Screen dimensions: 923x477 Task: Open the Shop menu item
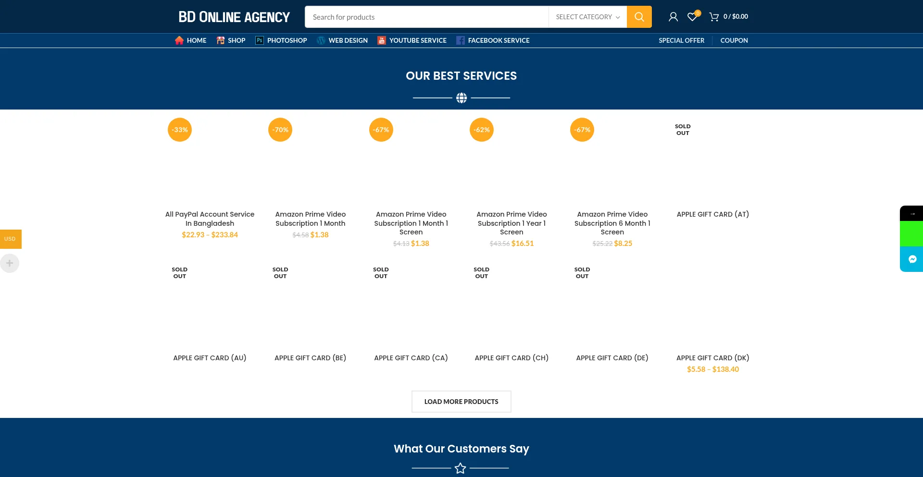tap(231, 40)
